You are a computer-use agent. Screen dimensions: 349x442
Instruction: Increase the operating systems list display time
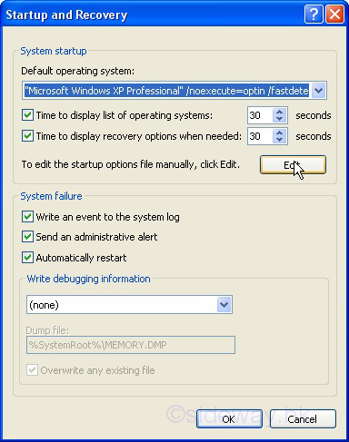coord(279,112)
